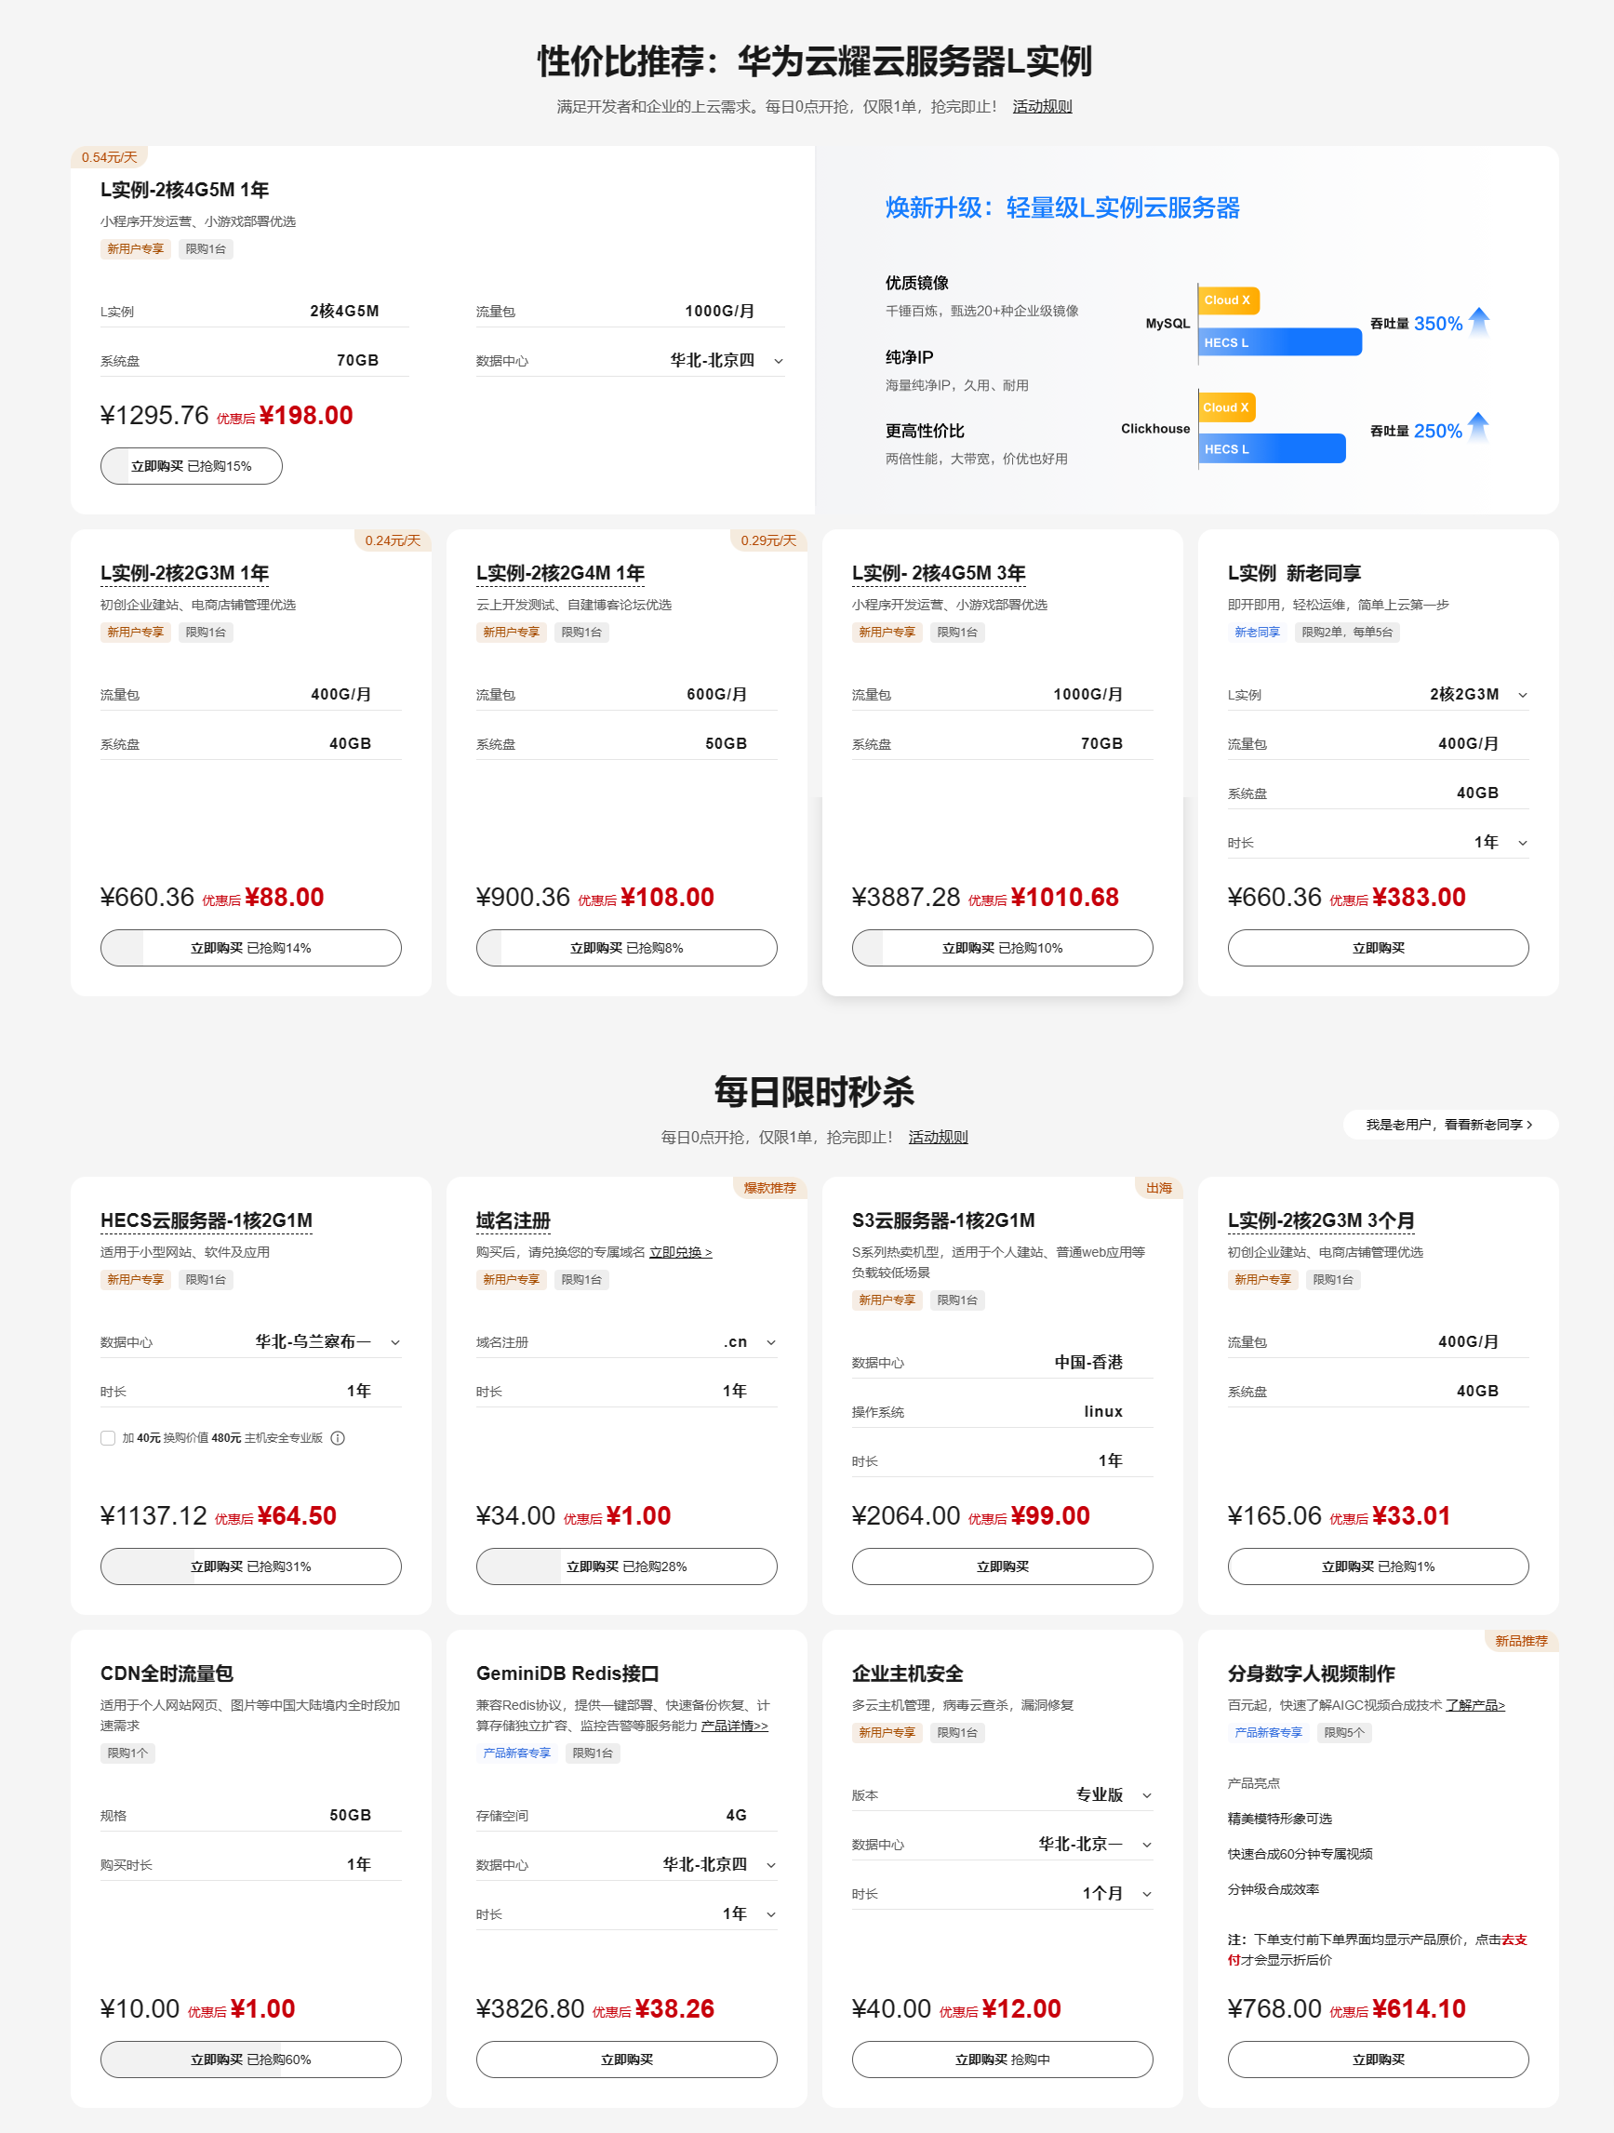The width and height of the screenshot is (1614, 2133).
Task: Click 产品新客专享 tag in GeminiDB card
Action: (x=517, y=1753)
